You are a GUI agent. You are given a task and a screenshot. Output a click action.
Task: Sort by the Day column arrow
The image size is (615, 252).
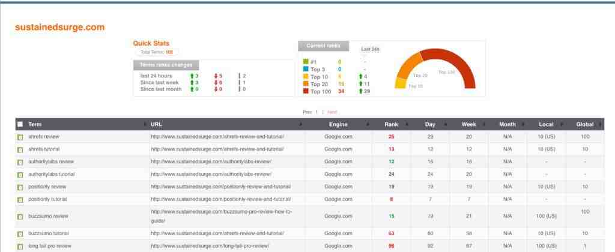coord(446,125)
